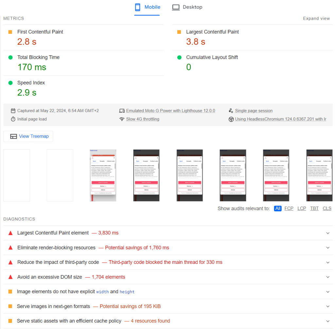Select the CLS audit filter chip

(327, 208)
